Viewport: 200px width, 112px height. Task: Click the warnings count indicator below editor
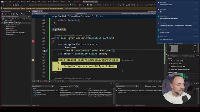tap(50, 81)
